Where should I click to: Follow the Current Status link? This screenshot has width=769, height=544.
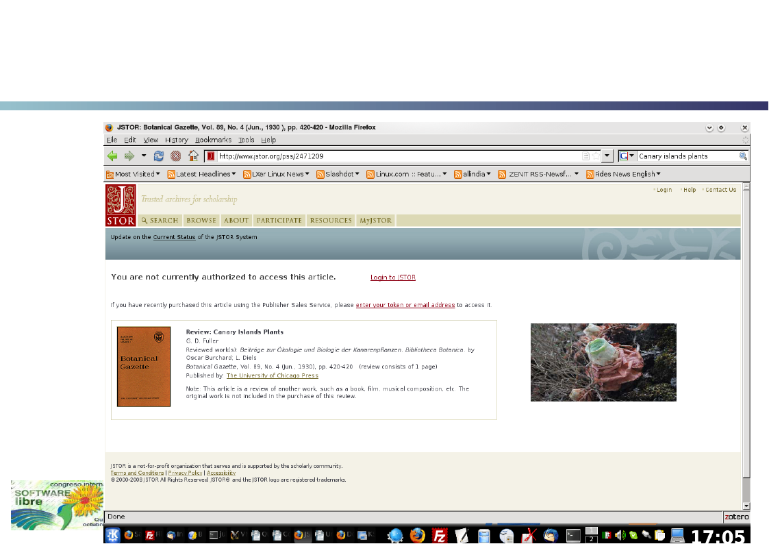[x=174, y=237]
